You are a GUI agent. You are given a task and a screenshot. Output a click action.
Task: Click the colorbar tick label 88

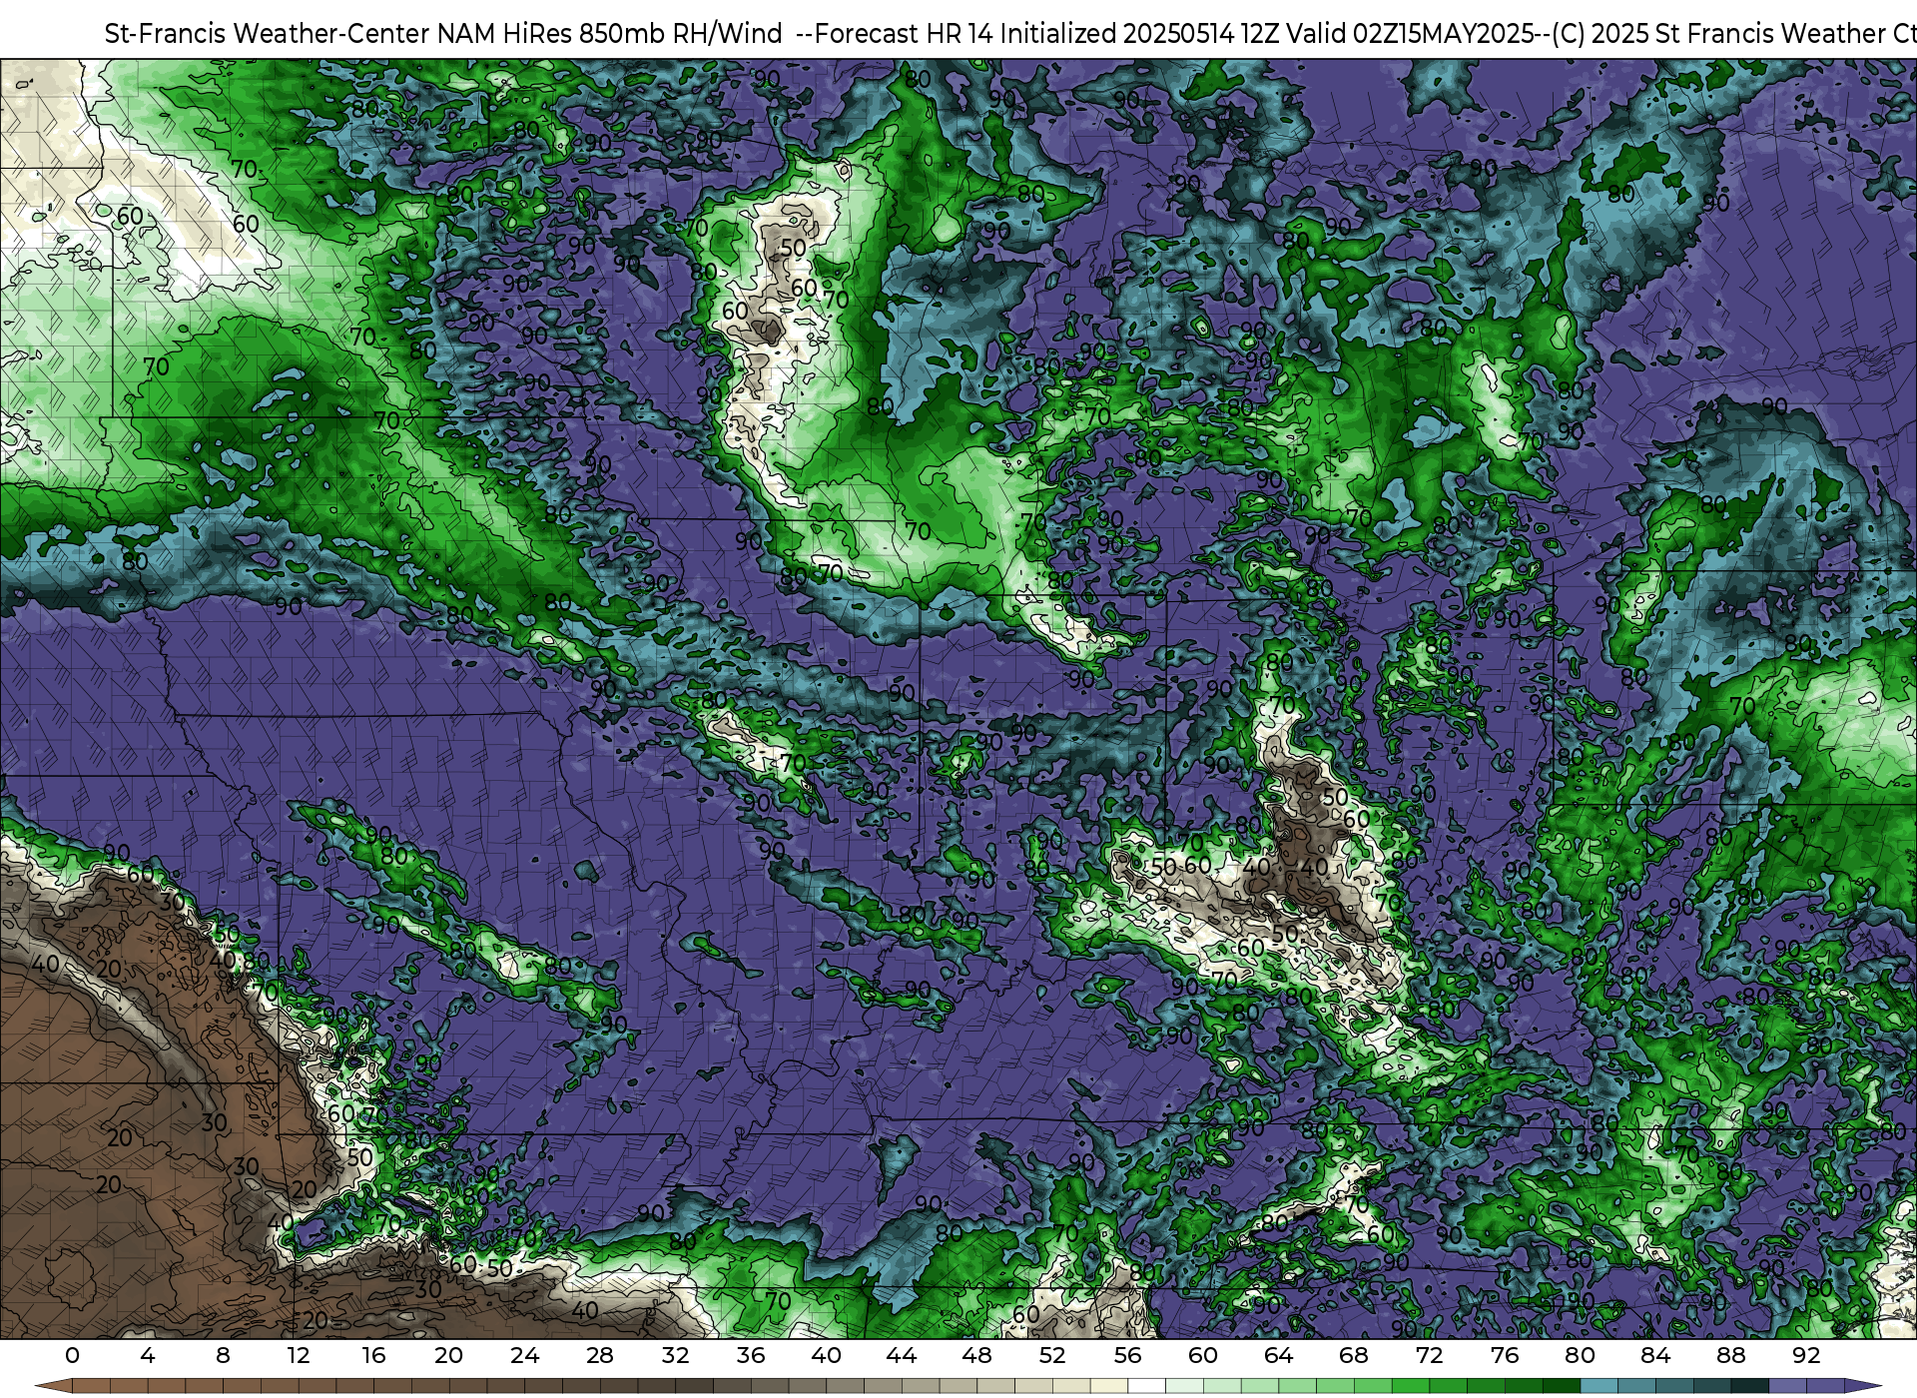(1730, 1356)
